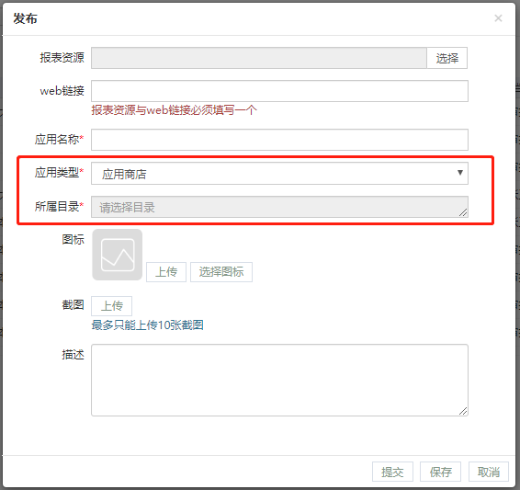Click the dropdown arrow of 应用类型

(x=460, y=173)
